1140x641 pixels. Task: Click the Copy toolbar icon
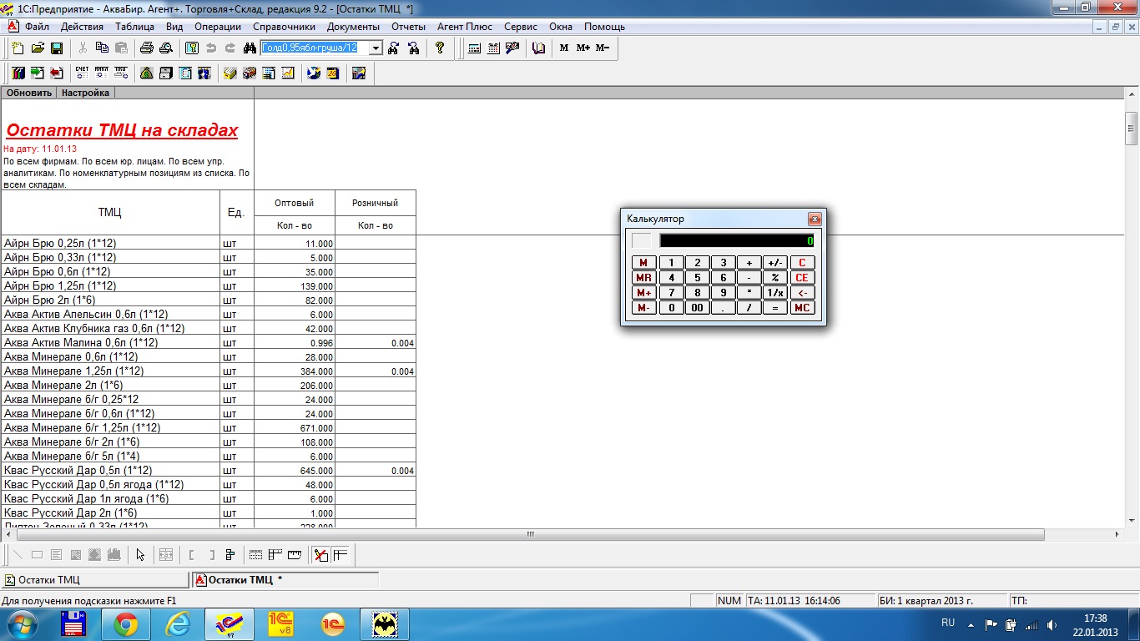coord(102,48)
